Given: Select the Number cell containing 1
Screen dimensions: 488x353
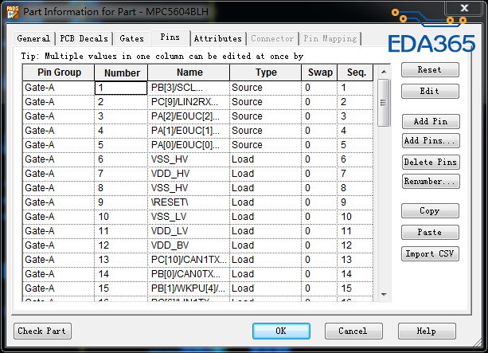Looking at the screenshot, I should pyautogui.click(x=121, y=88).
